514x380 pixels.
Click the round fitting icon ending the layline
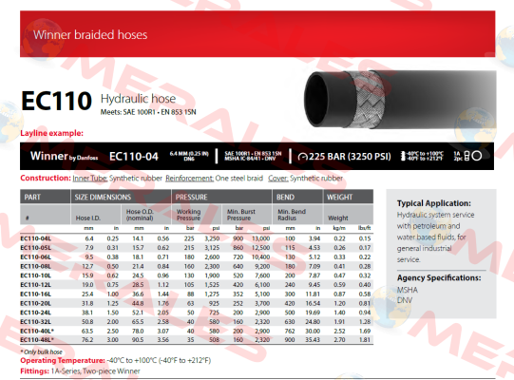pos(477,156)
